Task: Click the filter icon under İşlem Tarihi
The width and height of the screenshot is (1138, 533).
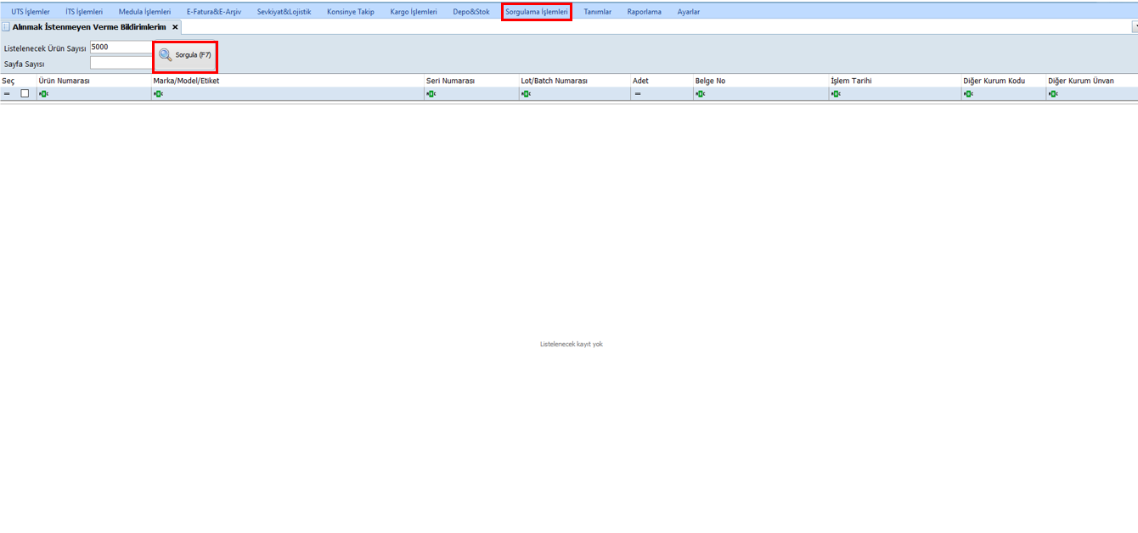Action: 836,94
